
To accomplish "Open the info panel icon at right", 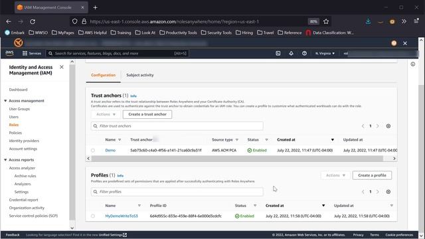I will (413, 64).
